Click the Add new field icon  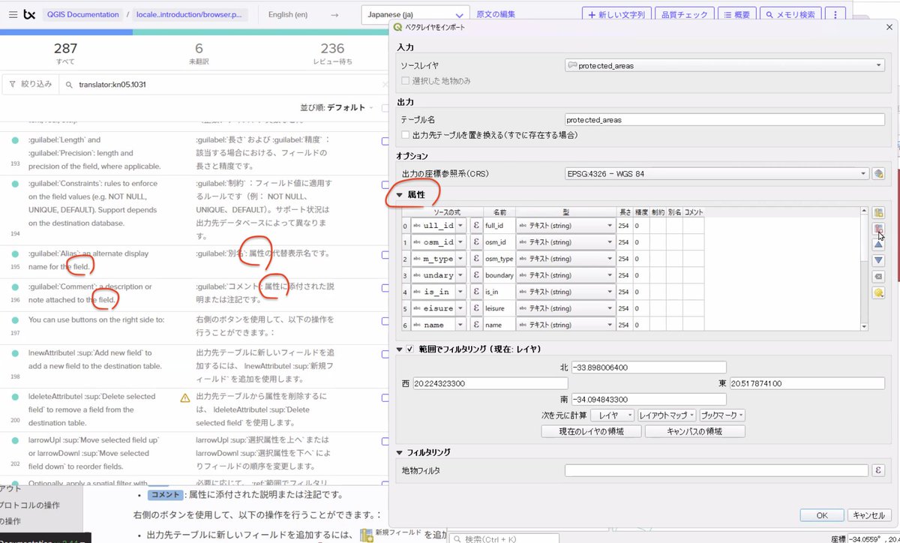[x=879, y=213]
